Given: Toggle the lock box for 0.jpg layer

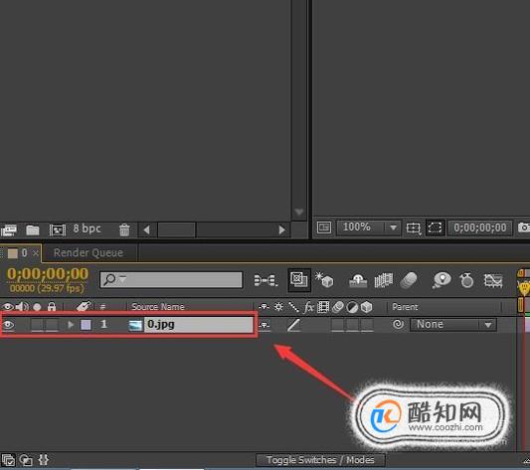Looking at the screenshot, I should [x=52, y=325].
